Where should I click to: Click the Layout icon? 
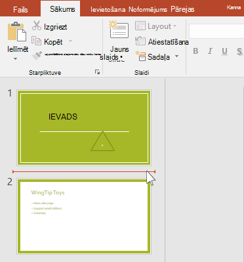(140, 26)
